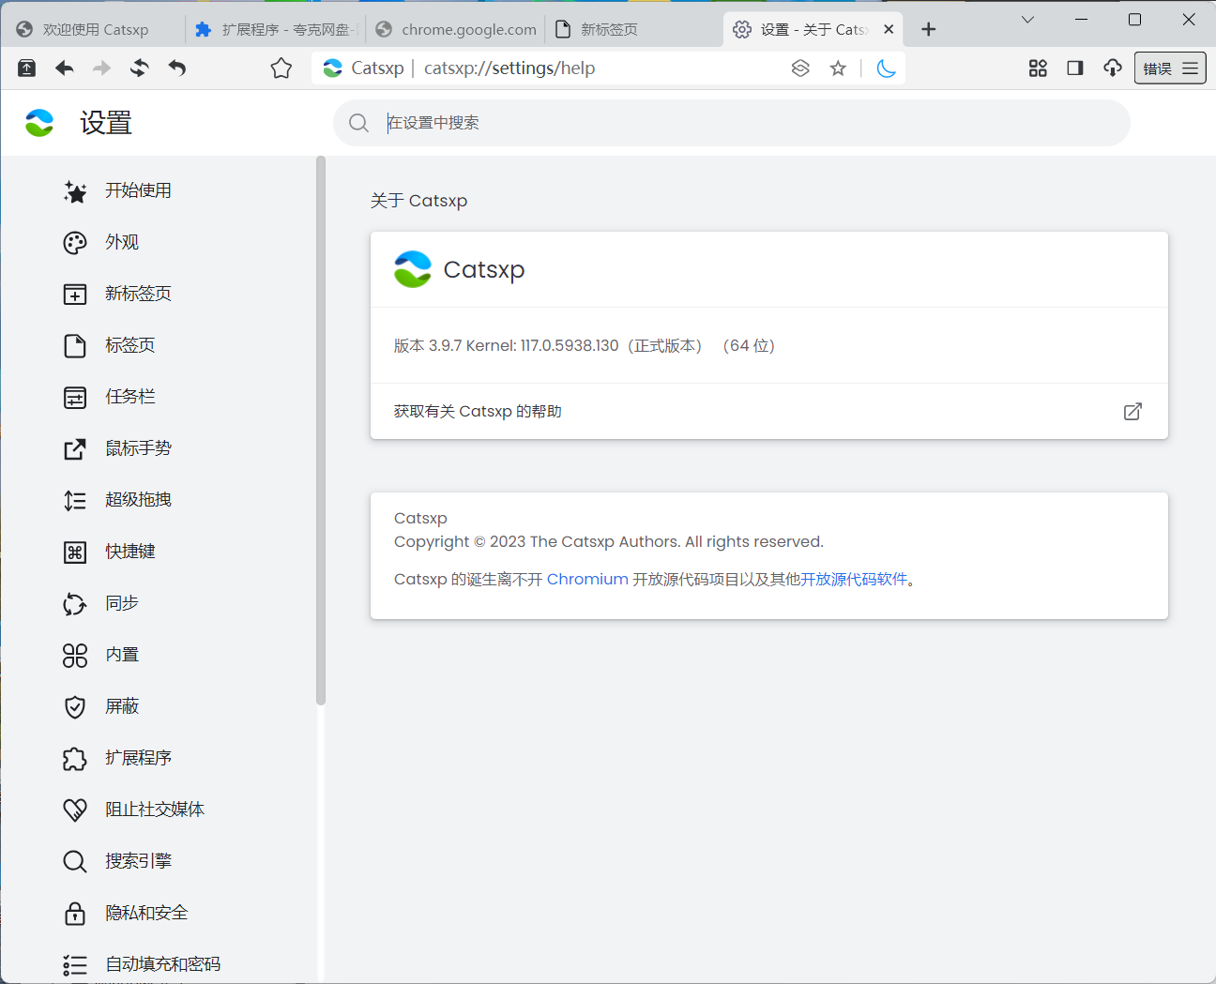Click the cloud sync icon in the toolbar
The image size is (1216, 984).
point(1113,68)
